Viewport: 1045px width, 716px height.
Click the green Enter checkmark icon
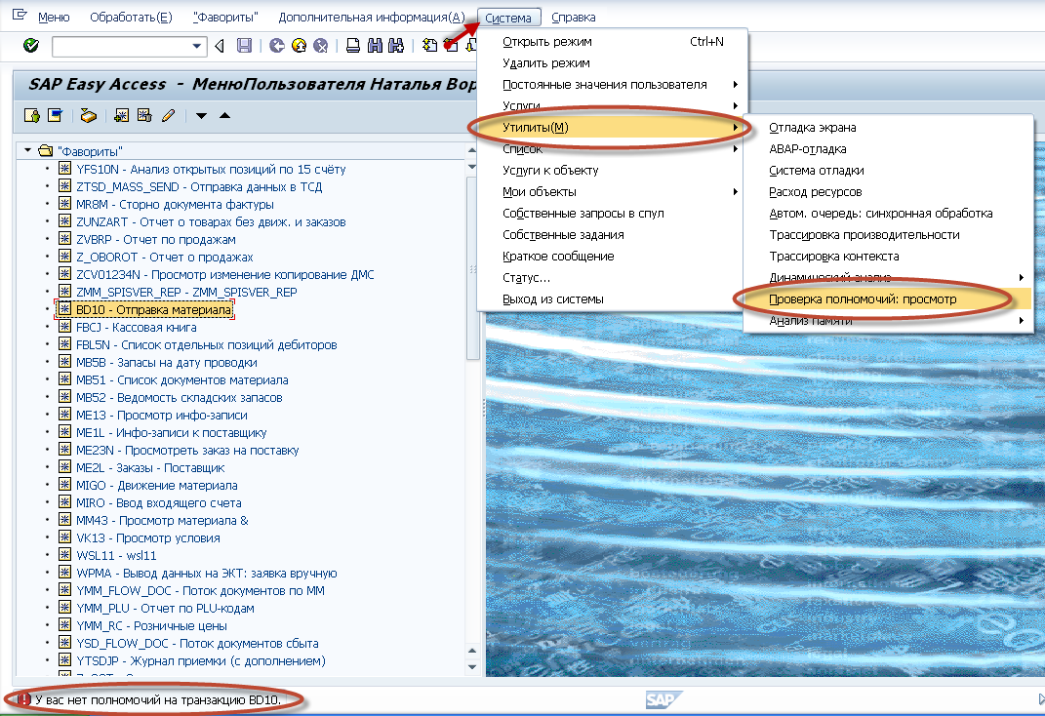tap(30, 45)
